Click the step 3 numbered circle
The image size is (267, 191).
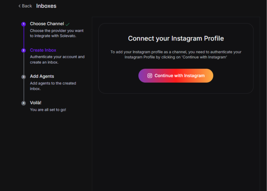[x=23, y=77]
